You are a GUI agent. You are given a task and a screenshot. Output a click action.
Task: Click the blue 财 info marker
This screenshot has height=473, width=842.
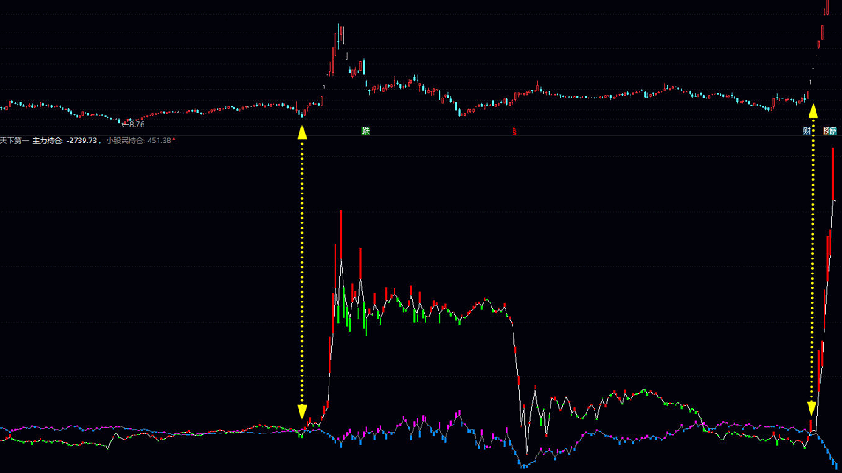click(807, 131)
